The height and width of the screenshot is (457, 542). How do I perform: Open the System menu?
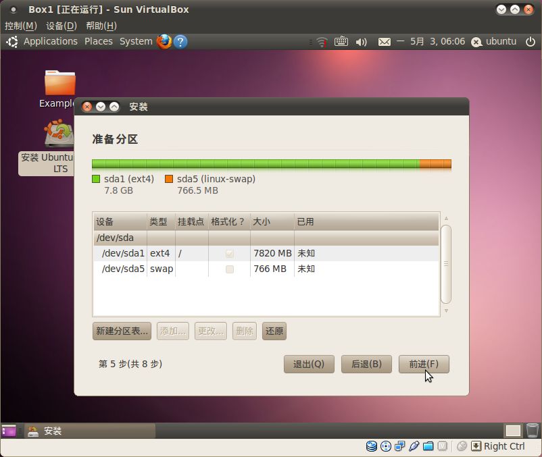click(136, 41)
